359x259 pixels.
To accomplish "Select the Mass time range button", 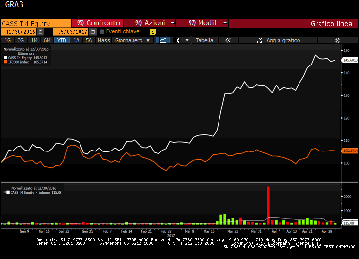I will point(103,41).
